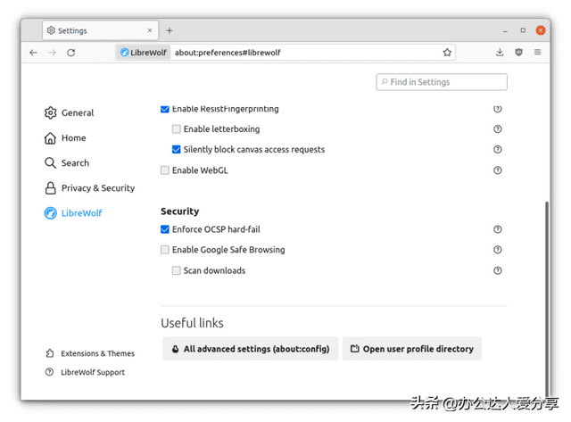Switch to General settings category
The height and width of the screenshot is (422, 571).
tap(70, 113)
